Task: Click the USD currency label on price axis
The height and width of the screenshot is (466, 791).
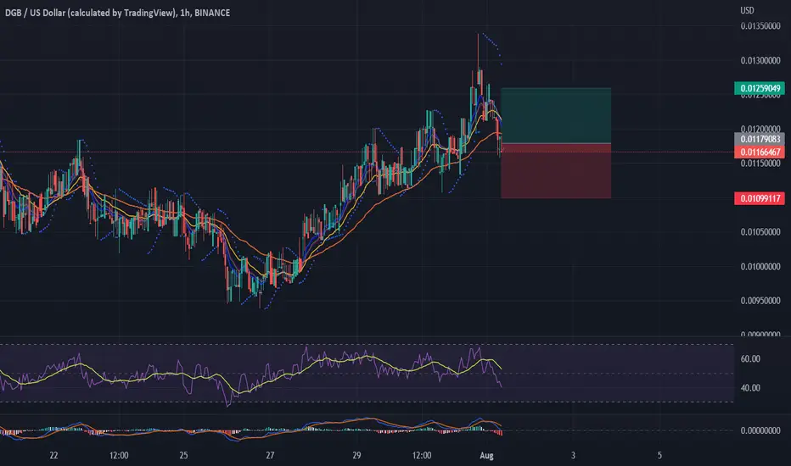Action: tap(747, 10)
